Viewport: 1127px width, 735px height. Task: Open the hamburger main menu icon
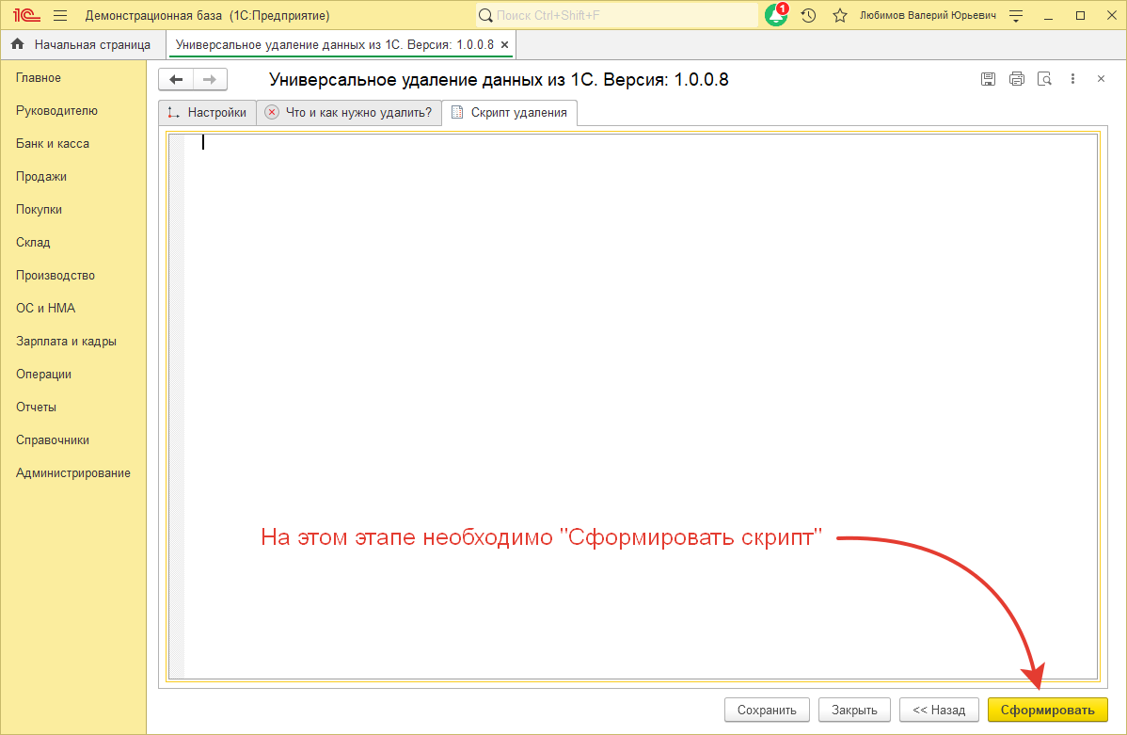[59, 15]
